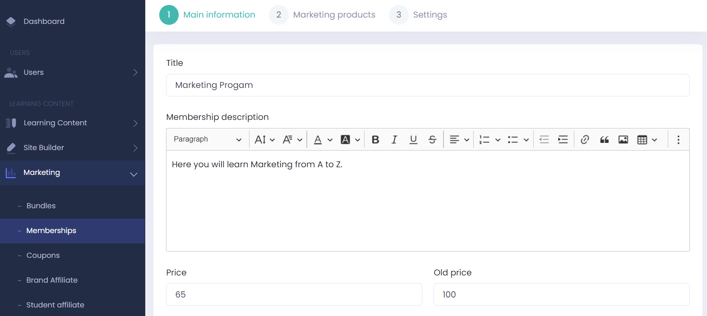Go to Main information step
Viewport: 707px width, 316px height.
pyautogui.click(x=208, y=15)
